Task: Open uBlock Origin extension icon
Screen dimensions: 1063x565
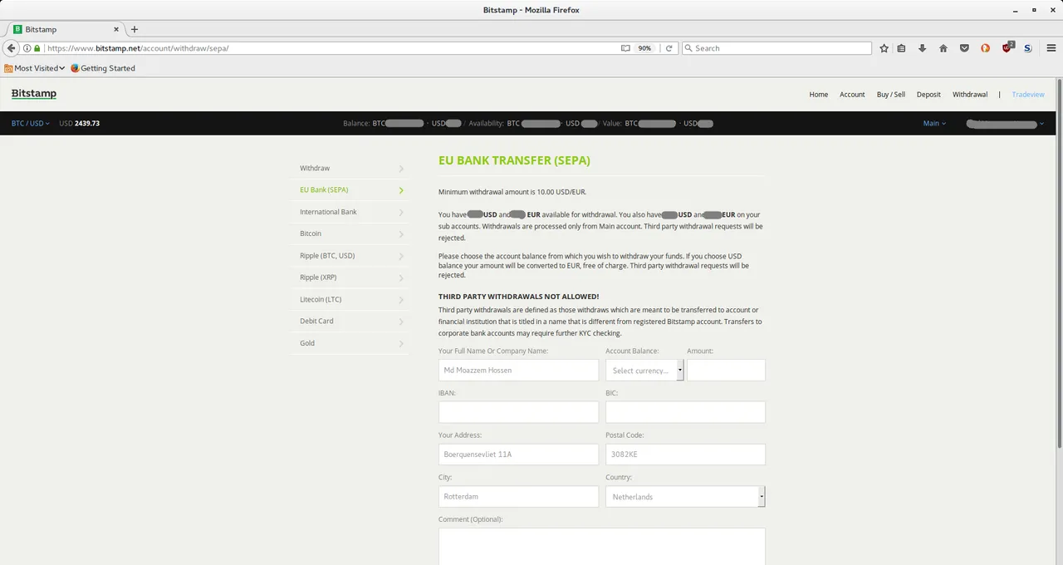Action: tap(1008, 47)
